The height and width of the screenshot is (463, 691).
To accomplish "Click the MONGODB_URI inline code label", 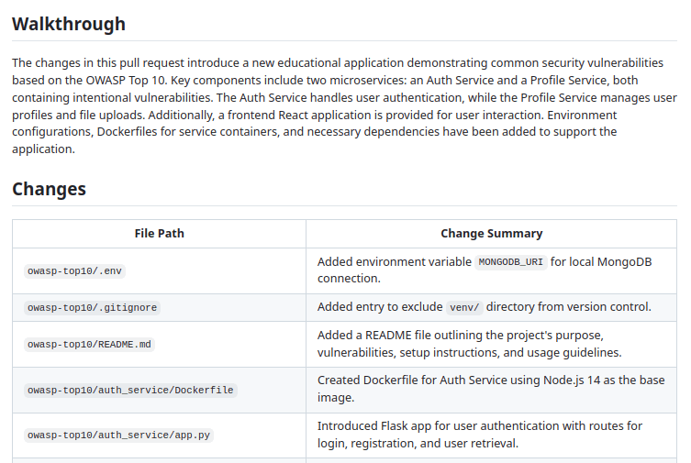I will point(511,262).
